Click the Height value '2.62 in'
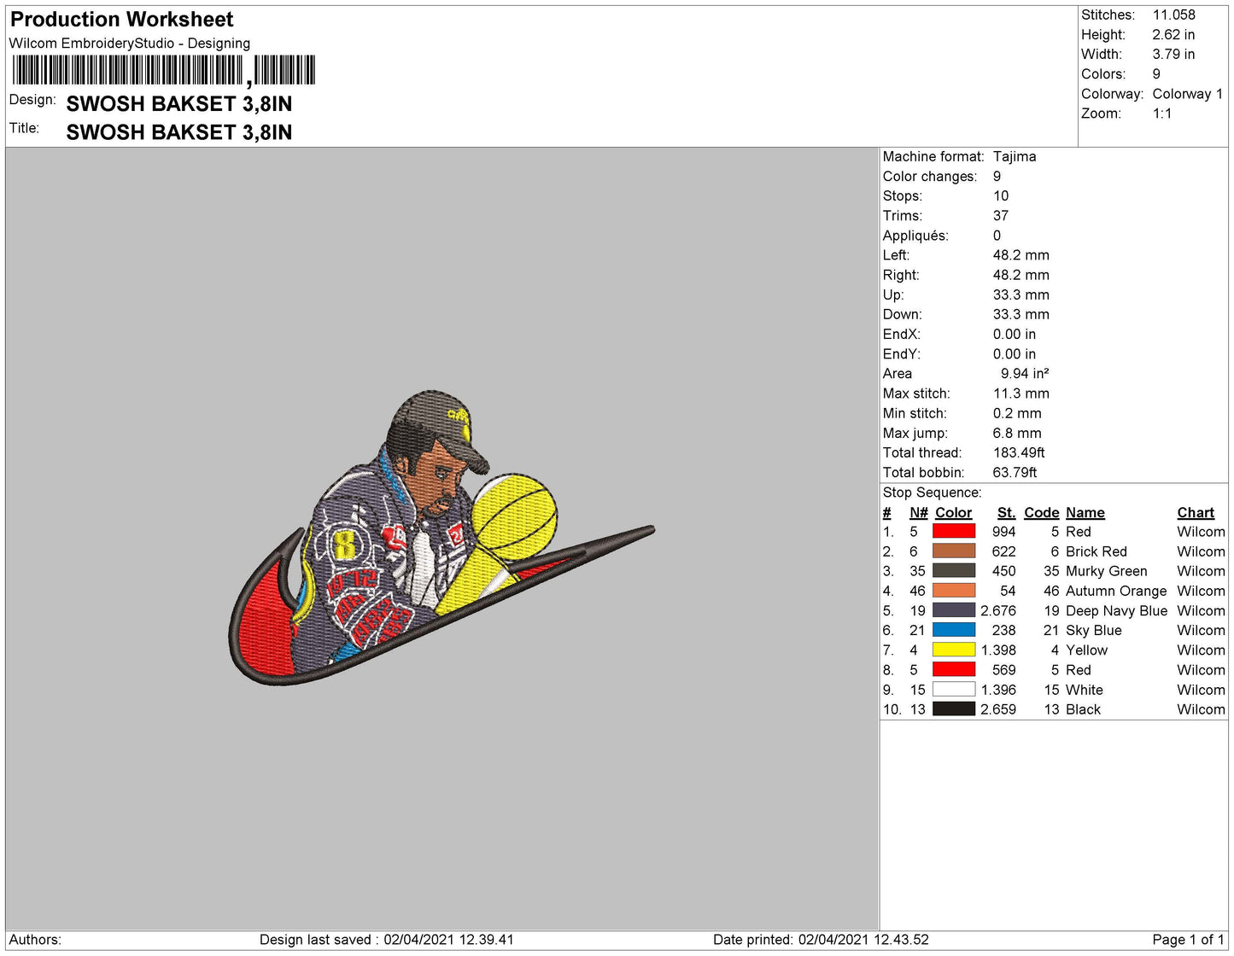This screenshot has width=1234, height=956. coord(1173,34)
